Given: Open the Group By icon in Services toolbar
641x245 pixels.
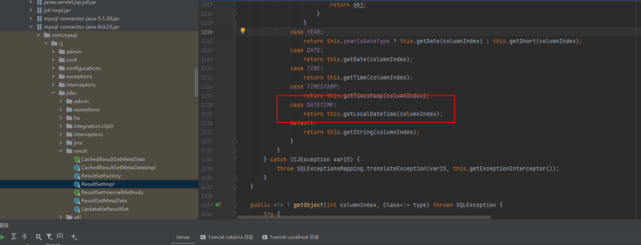Looking at the screenshot, I should click(39, 237).
